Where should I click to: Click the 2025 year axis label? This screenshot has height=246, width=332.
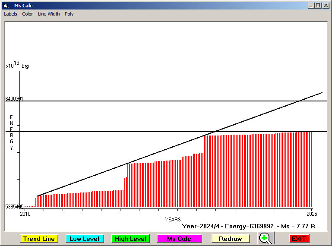click(x=312, y=214)
